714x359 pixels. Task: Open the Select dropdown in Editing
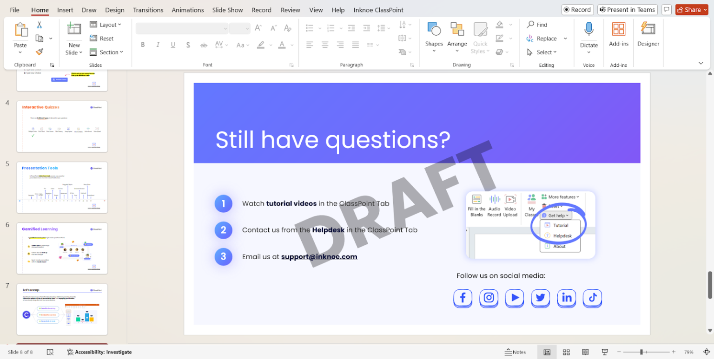coord(542,52)
